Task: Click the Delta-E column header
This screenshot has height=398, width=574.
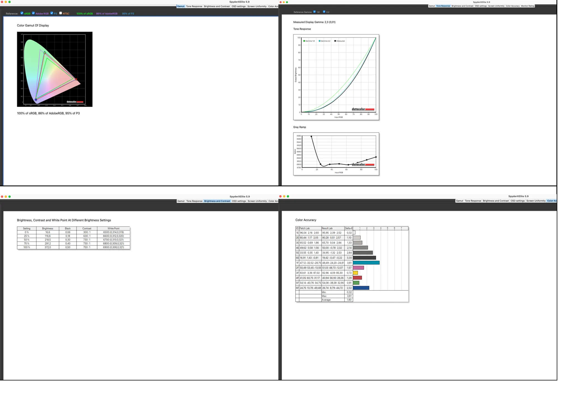Action: 349,228
